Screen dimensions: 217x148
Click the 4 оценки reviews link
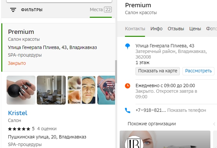point(47,129)
